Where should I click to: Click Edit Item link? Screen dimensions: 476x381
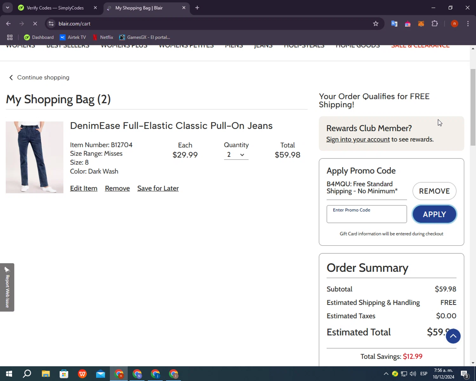pos(84,188)
